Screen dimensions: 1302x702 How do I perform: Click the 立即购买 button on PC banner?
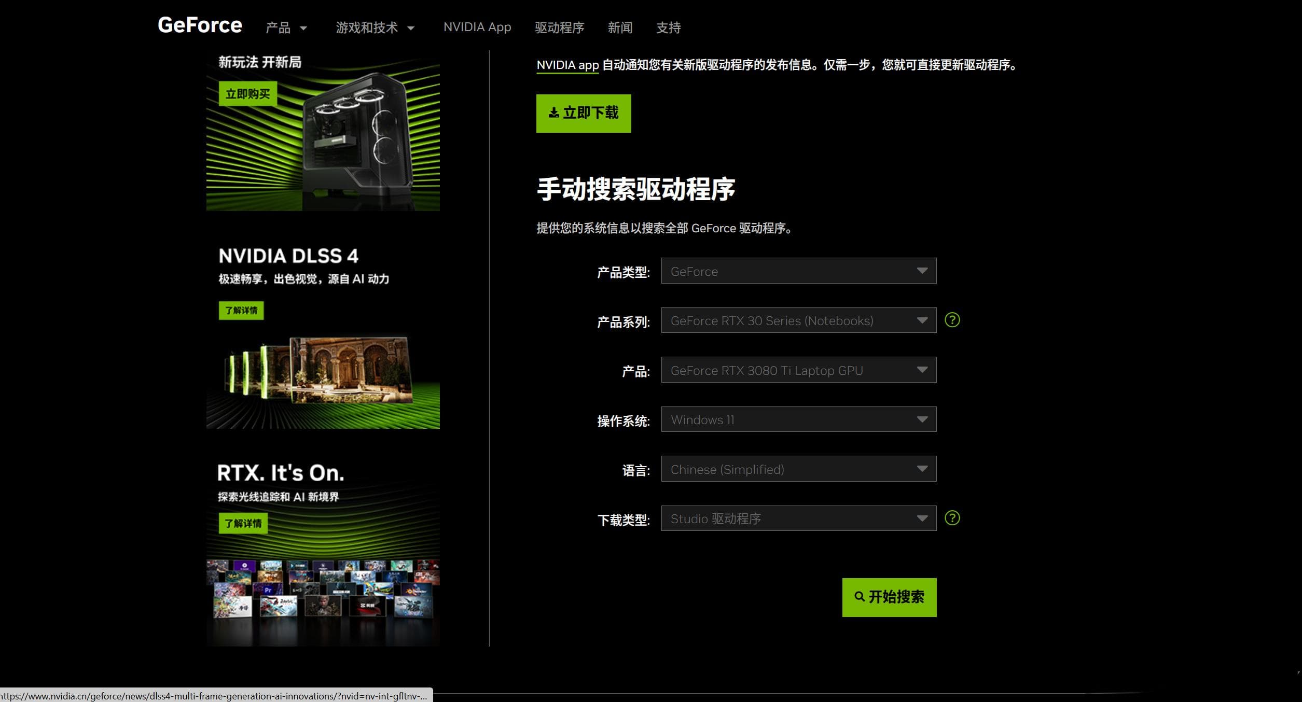[x=247, y=94]
